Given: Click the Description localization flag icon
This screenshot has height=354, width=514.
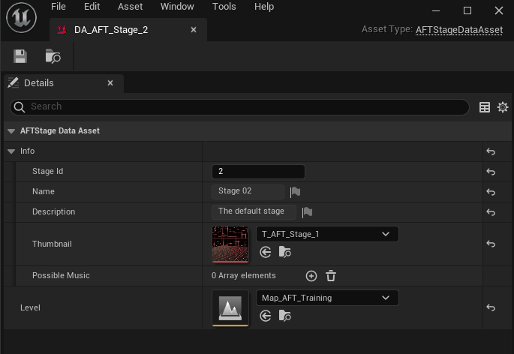Looking at the screenshot, I should (307, 212).
